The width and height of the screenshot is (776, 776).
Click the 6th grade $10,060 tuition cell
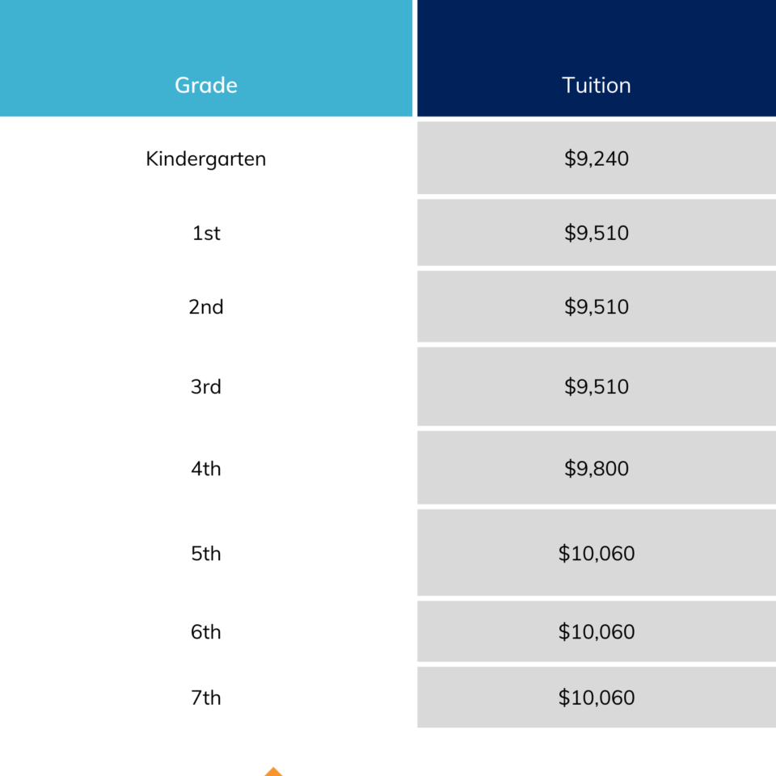pos(597,631)
